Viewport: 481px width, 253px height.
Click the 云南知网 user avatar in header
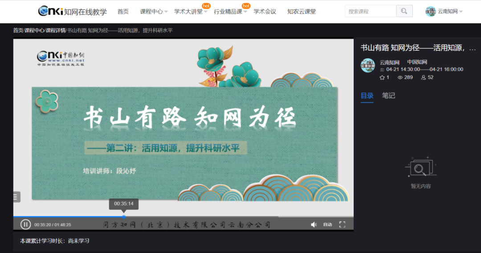(430, 11)
